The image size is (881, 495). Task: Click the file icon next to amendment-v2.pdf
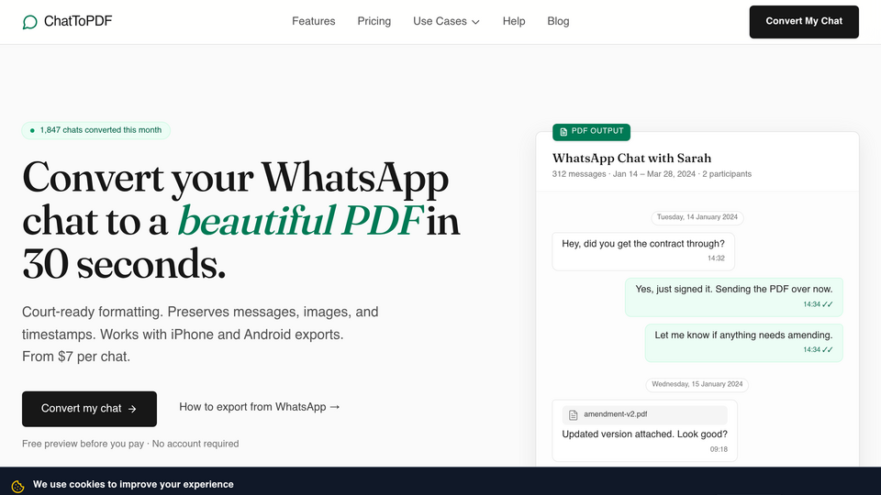tap(573, 415)
